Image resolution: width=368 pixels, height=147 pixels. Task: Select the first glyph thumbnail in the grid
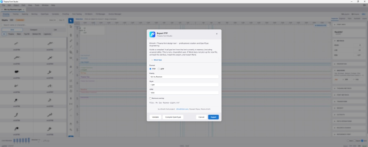coord(16,44)
